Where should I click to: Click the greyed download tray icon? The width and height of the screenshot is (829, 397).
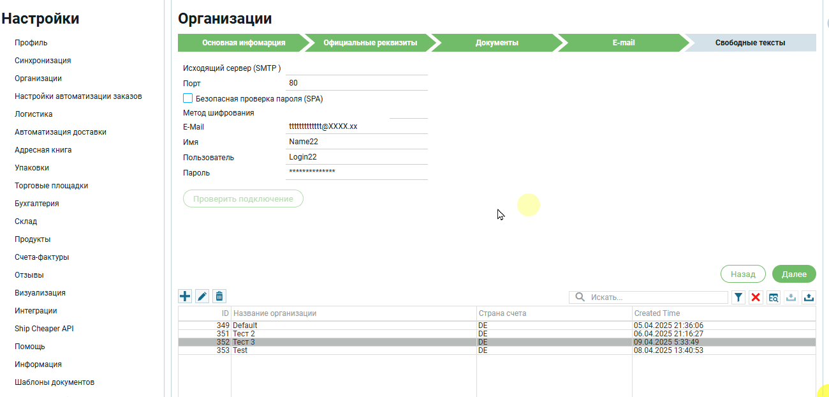pos(791,297)
